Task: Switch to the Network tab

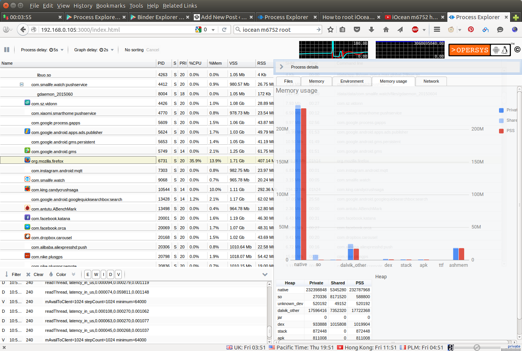Action: coord(431,81)
